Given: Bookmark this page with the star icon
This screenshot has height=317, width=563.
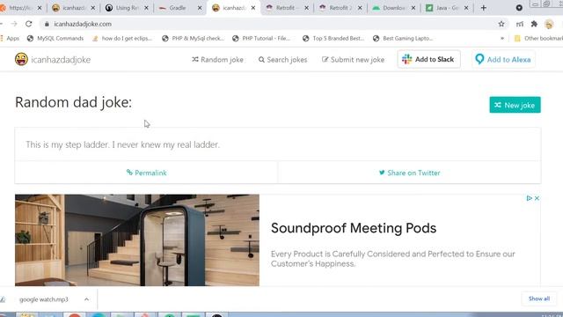Looking at the screenshot, I should (x=501, y=24).
